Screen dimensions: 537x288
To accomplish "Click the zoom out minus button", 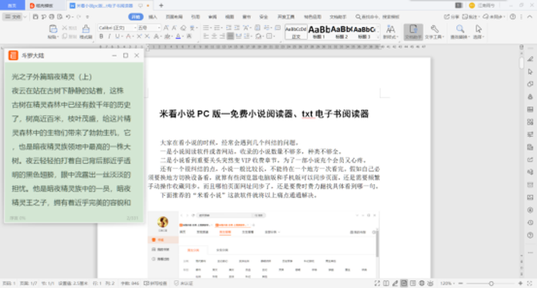I will tap(461, 283).
